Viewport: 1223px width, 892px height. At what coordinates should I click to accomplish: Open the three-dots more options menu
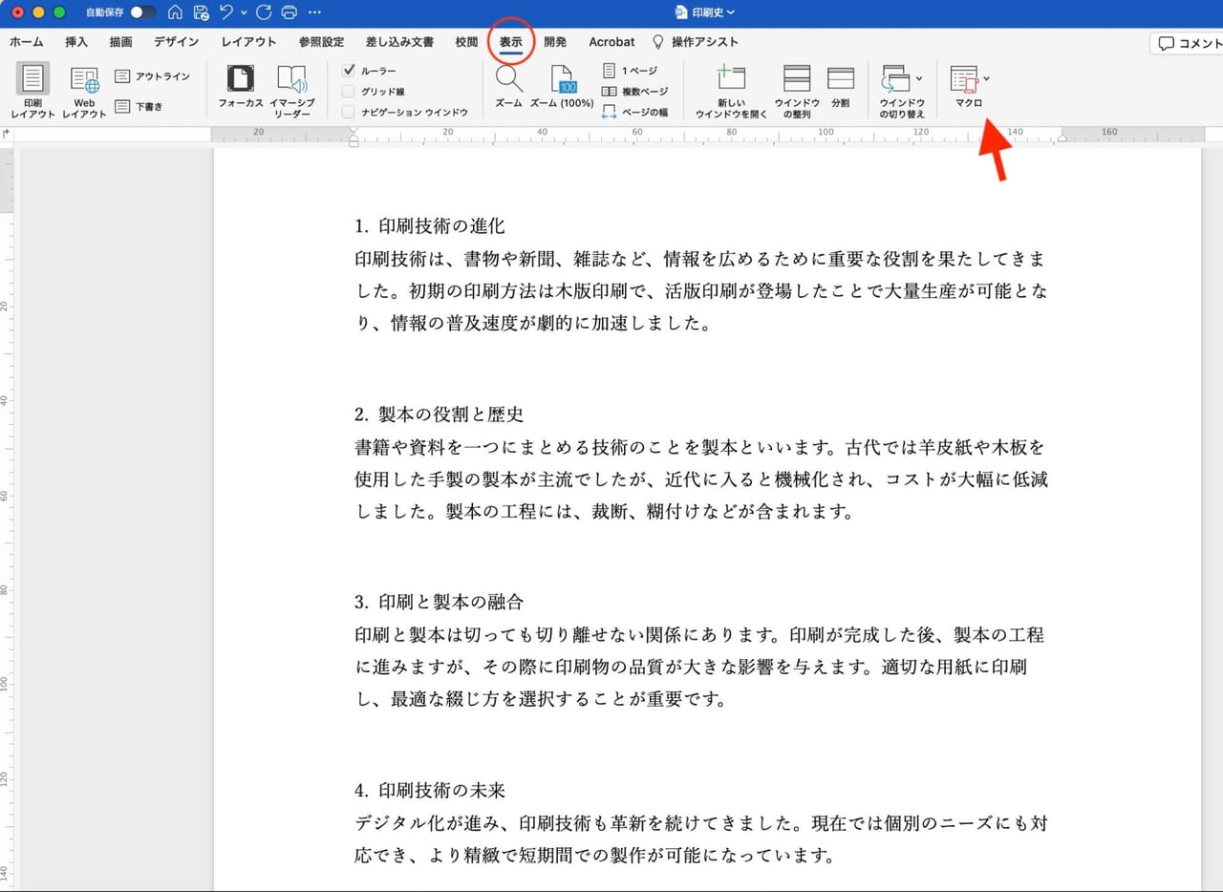coord(315,12)
